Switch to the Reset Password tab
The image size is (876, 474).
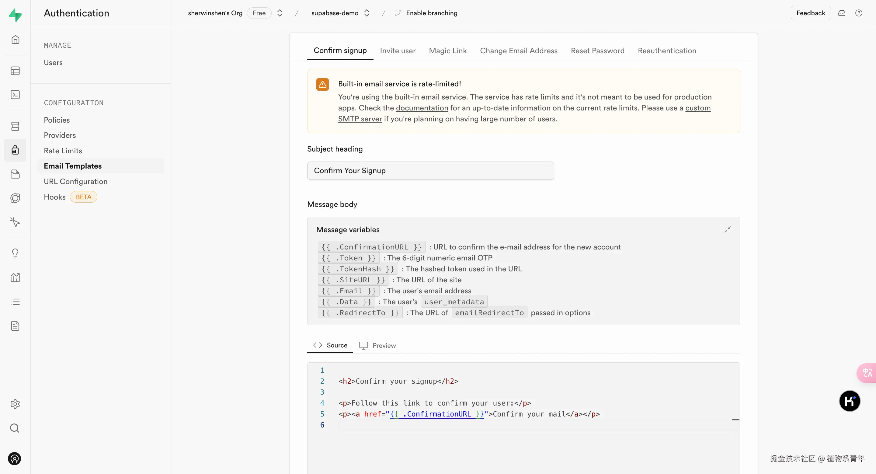click(597, 51)
